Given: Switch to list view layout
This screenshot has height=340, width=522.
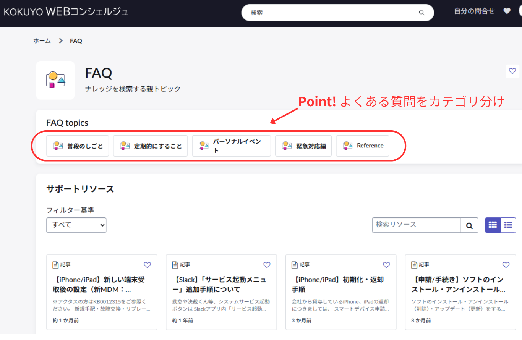Looking at the screenshot, I should (x=508, y=225).
